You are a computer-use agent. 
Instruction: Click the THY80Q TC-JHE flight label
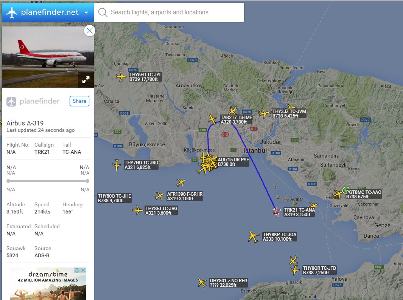click(x=114, y=198)
